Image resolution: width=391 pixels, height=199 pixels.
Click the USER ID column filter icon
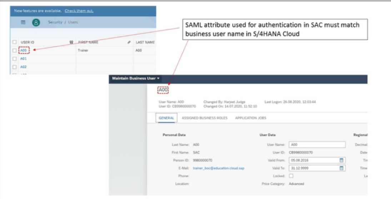pyautogui.click(x=71, y=42)
